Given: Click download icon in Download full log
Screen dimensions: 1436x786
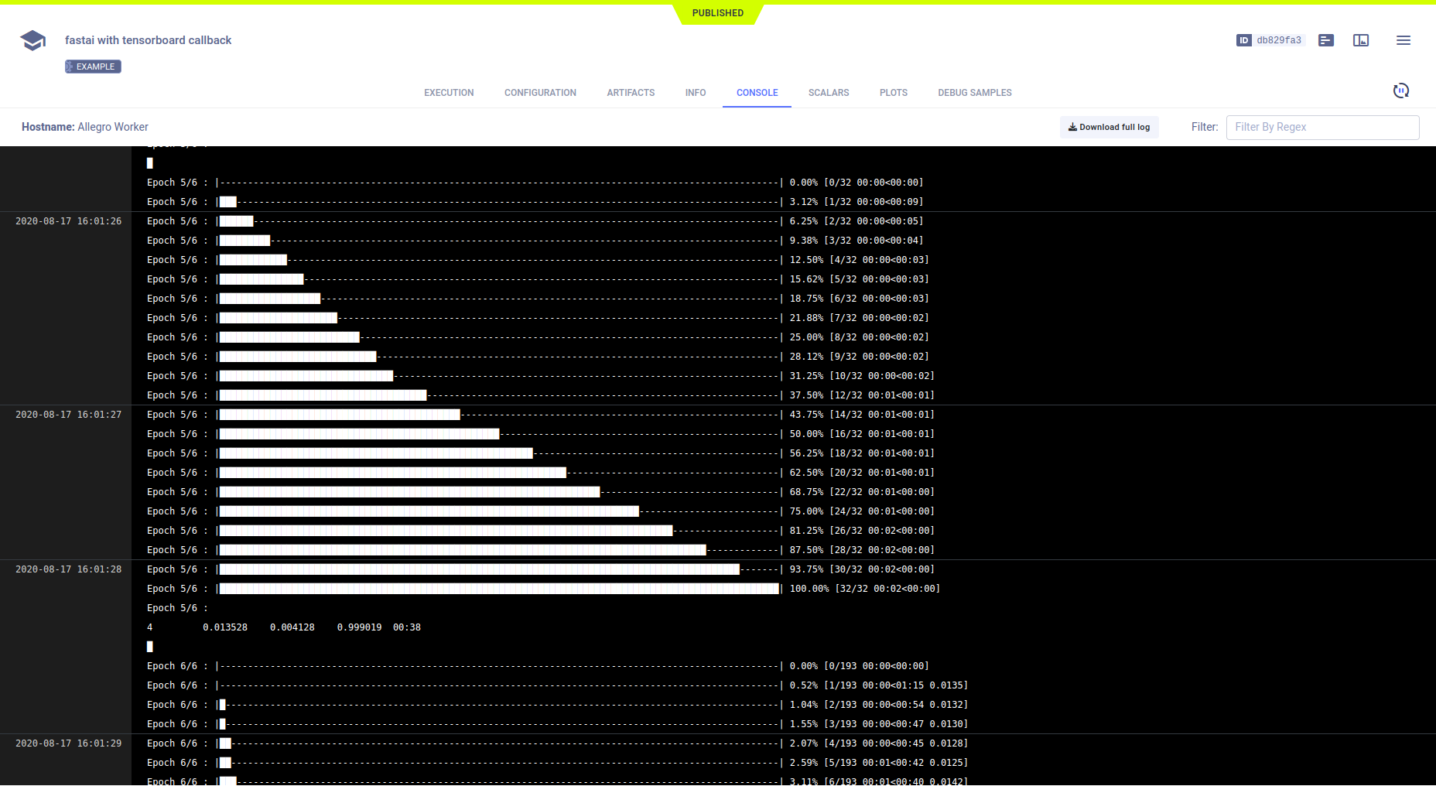Looking at the screenshot, I should pyautogui.click(x=1072, y=127).
